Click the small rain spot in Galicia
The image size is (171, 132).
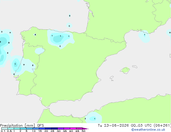35,35
